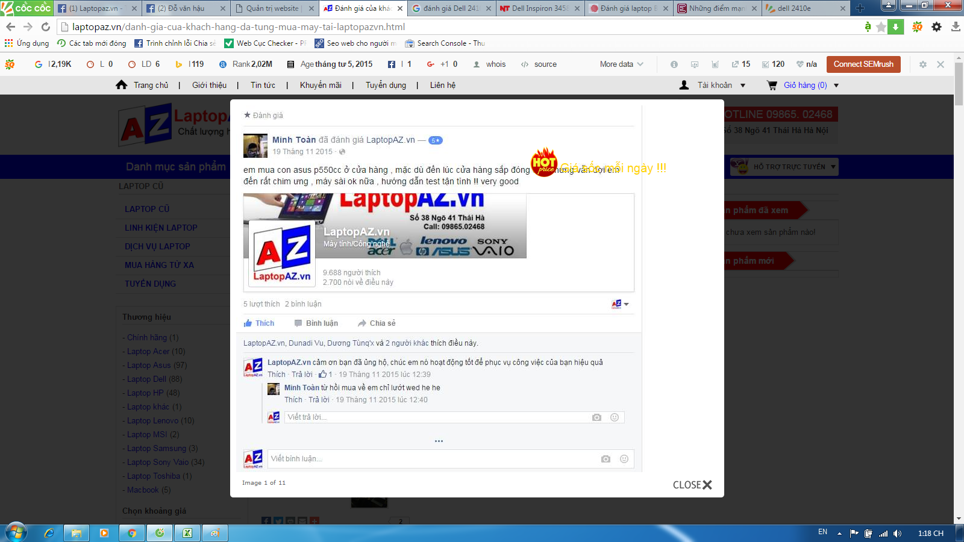964x542 pixels.
Task: Open whois lookup in SEOquake bar
Action: [x=489, y=64]
